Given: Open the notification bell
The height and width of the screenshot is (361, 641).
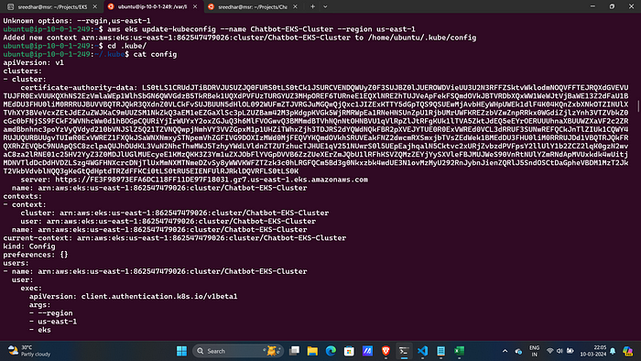Looking at the screenshot, I should (613, 351).
